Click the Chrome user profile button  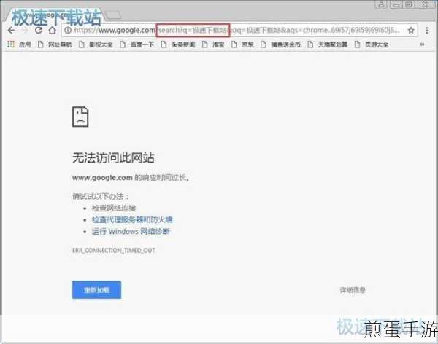click(381, 4)
